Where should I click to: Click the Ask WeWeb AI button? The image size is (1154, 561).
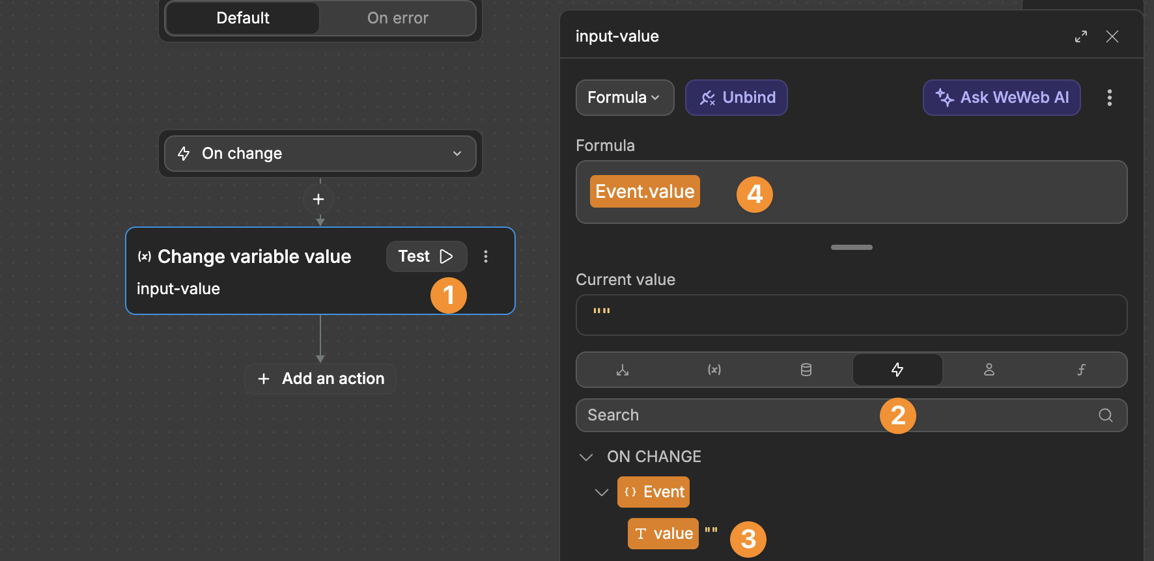click(1001, 98)
